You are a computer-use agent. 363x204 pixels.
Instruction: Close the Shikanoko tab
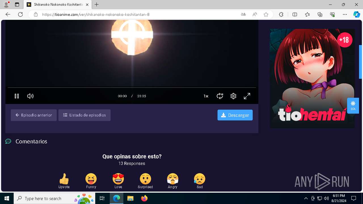(87, 5)
